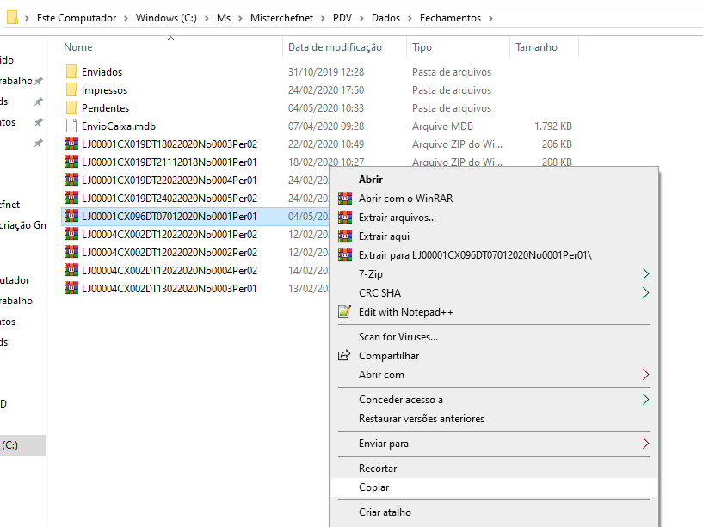Click the share icon beside Compartilhar
Image resolution: width=703 pixels, height=527 pixels.
coord(344,355)
